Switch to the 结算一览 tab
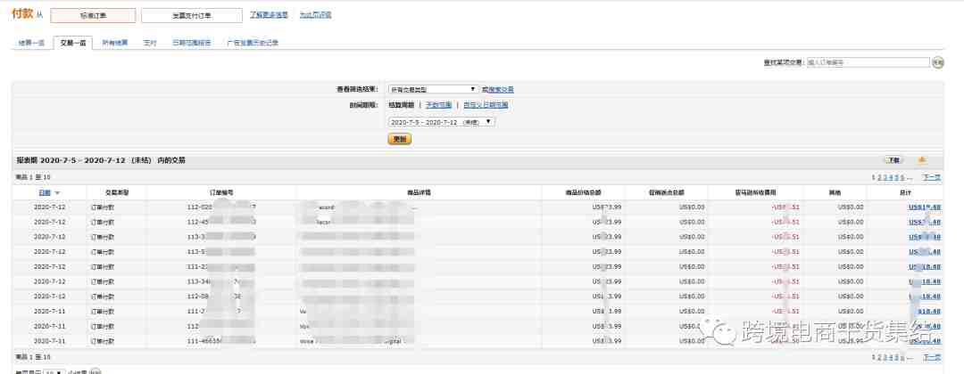Viewport: 964px width, 374px height. tap(31, 42)
